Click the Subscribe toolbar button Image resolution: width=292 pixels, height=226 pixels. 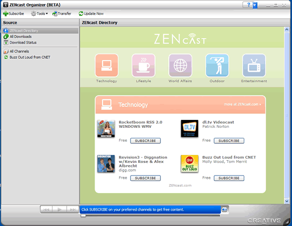tap(13, 14)
